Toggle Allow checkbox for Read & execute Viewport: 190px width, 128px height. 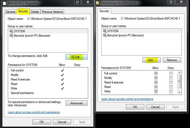(x=156, y=82)
